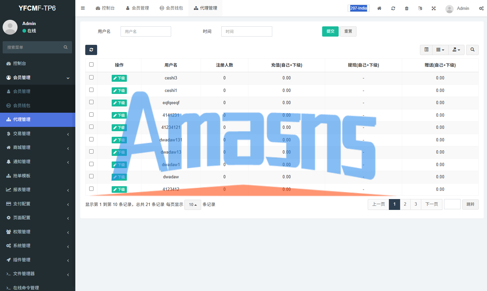
Task: Toggle fullscreen with the expand icon
Action: click(434, 8)
